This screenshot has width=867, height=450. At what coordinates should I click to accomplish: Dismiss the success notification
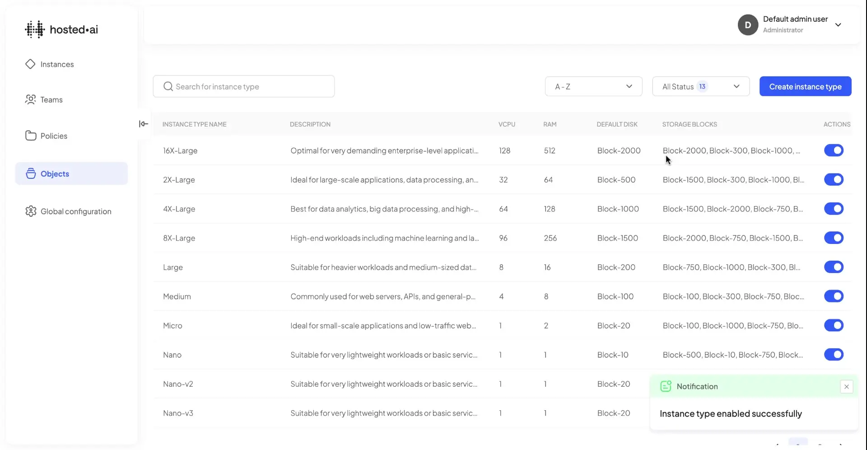point(847,386)
